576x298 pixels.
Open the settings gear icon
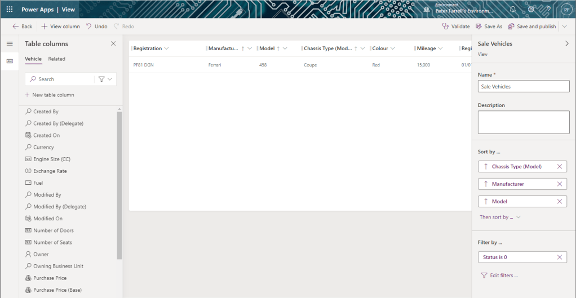click(530, 10)
